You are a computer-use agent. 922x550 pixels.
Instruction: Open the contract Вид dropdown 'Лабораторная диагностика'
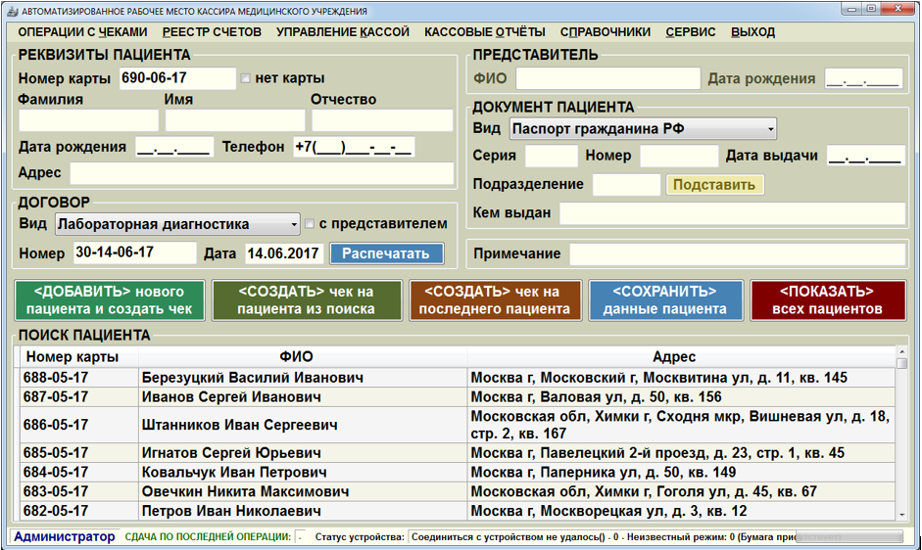coord(177,224)
